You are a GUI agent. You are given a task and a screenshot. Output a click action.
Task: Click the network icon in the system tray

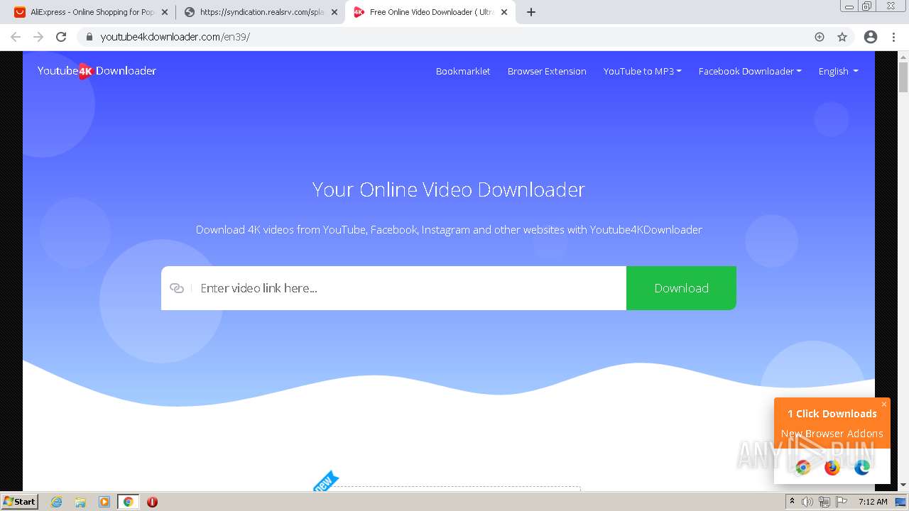coord(824,502)
